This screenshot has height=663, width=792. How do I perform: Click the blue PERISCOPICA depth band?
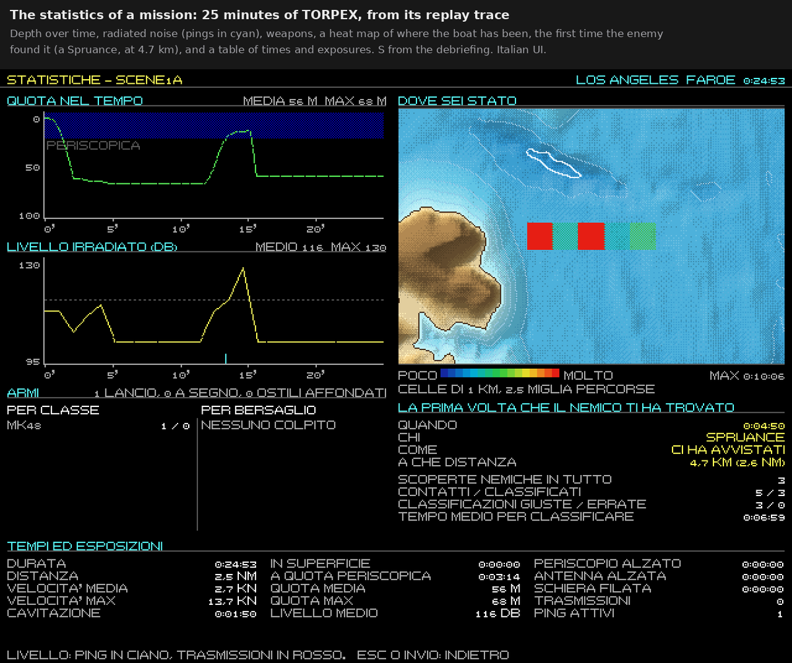click(x=214, y=125)
